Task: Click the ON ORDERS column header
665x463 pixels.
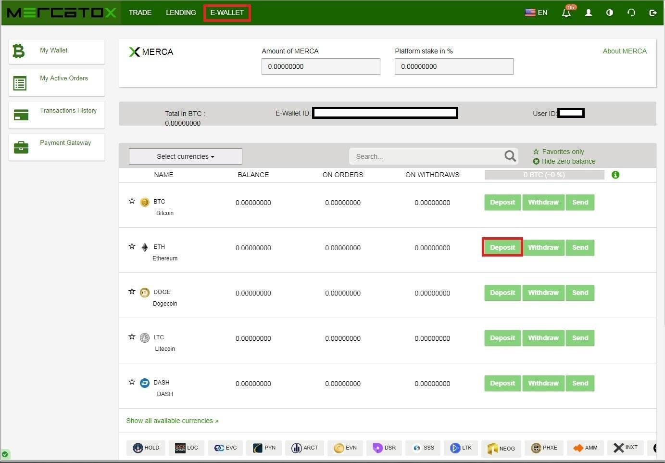Action: click(343, 175)
